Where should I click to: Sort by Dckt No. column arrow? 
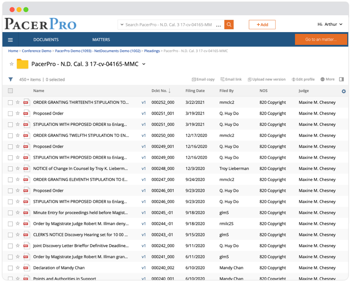coord(169,91)
